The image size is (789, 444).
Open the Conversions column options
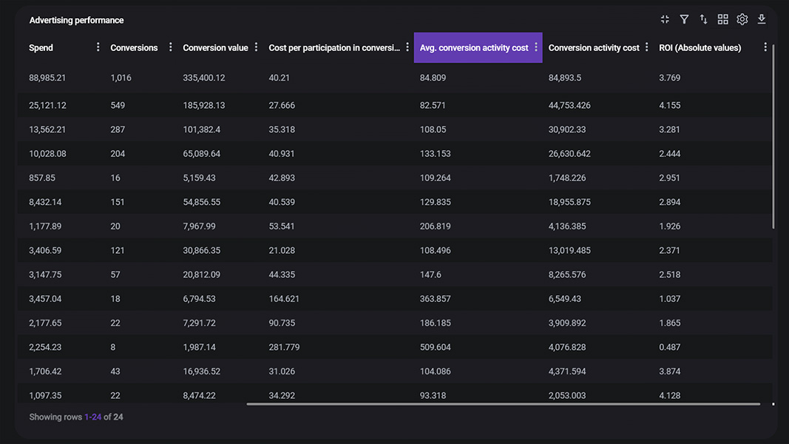tap(169, 47)
